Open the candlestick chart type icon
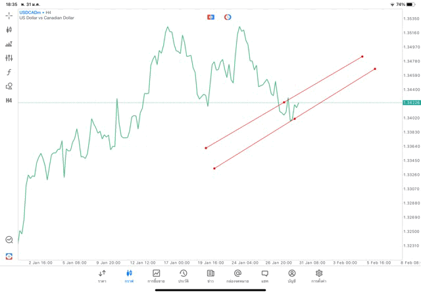 click(9, 30)
